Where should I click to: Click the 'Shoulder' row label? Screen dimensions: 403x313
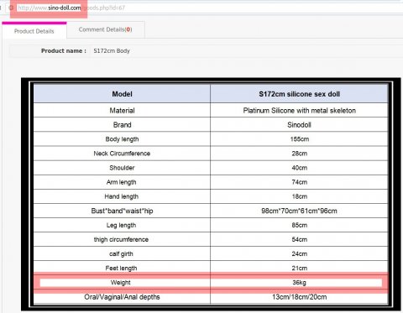122,168
